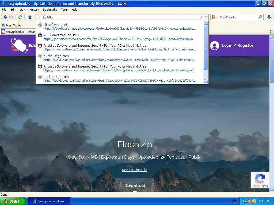Click the Easyupload cloud logo
274x205 pixels.
[x=19, y=45]
